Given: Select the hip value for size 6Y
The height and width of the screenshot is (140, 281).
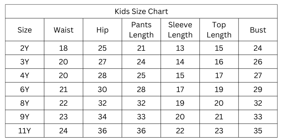Looking at the screenshot, I should tap(102, 90).
